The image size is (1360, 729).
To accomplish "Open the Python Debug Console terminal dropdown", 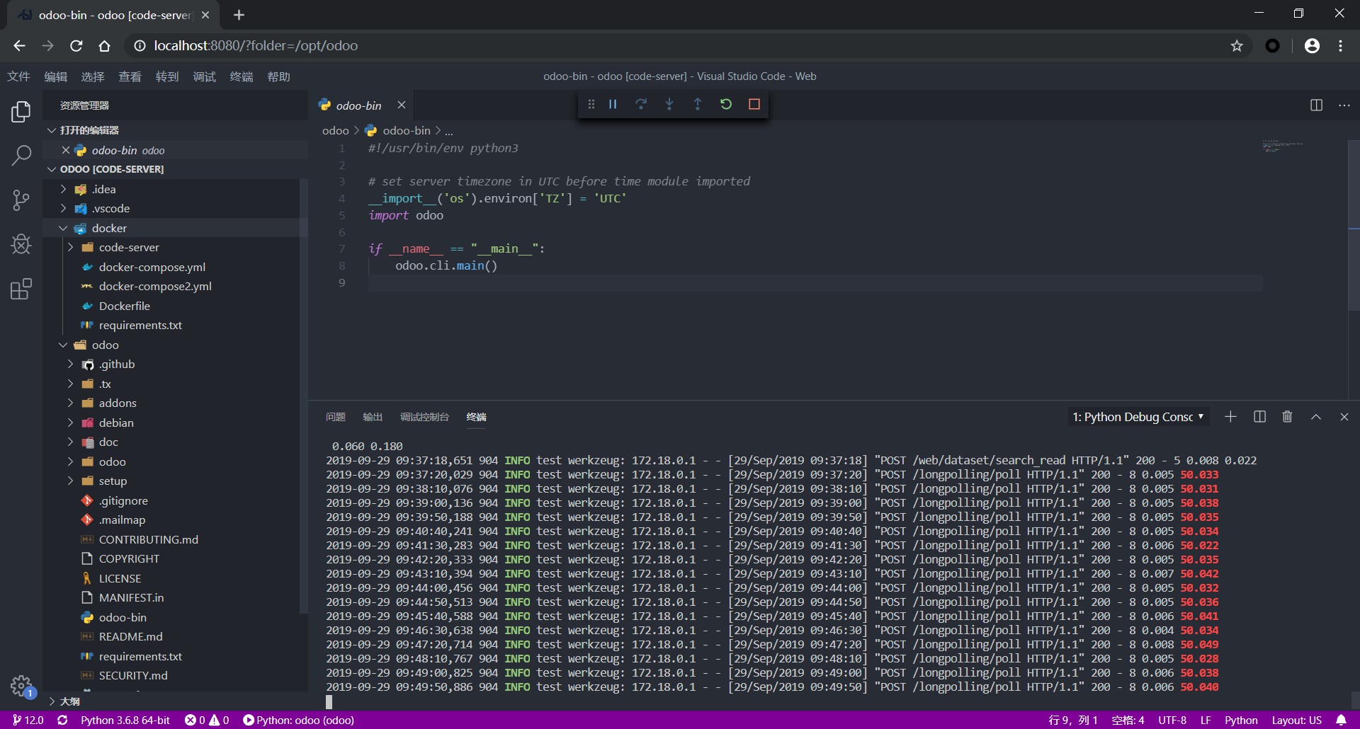I will [1138, 417].
